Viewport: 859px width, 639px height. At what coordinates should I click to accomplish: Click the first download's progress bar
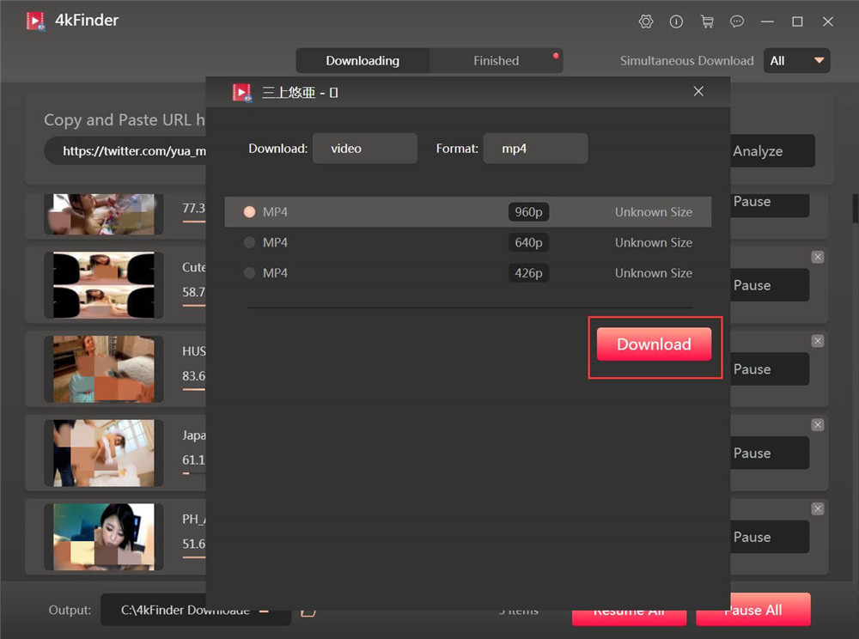point(193,222)
